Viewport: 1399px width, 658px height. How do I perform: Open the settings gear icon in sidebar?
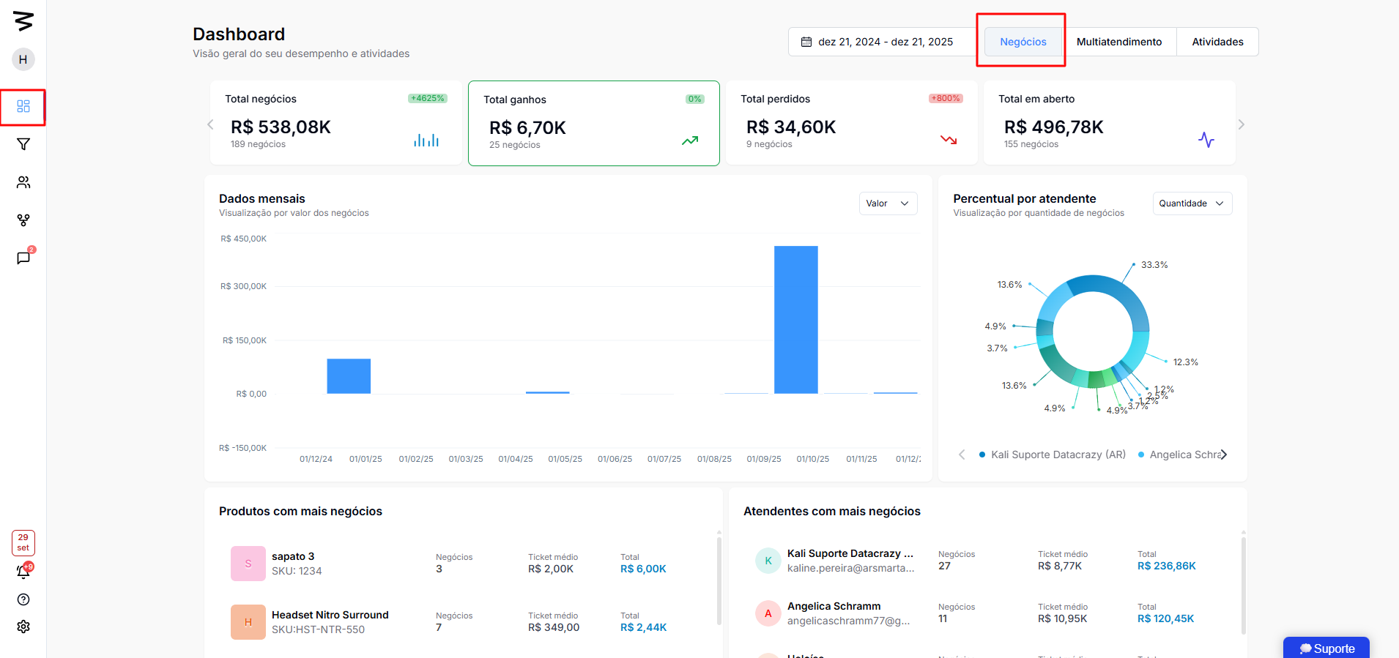click(23, 627)
